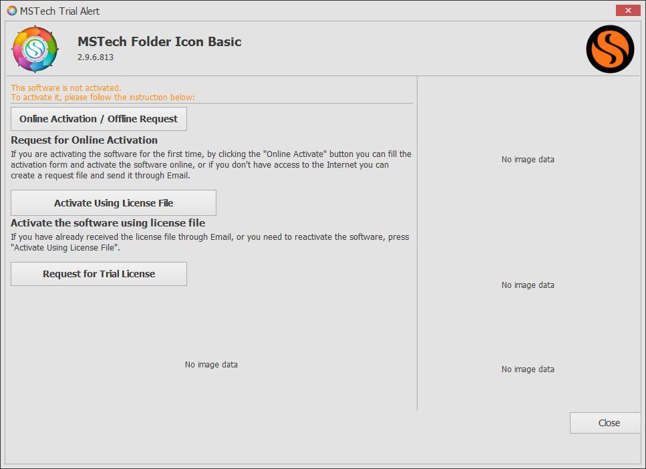The height and width of the screenshot is (469, 646).
Task: Click the 'MSTech Trial Alert' window title
Action: [61, 11]
